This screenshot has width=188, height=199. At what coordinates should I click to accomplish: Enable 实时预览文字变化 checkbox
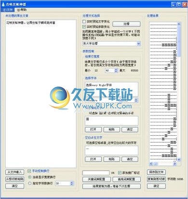84,21
